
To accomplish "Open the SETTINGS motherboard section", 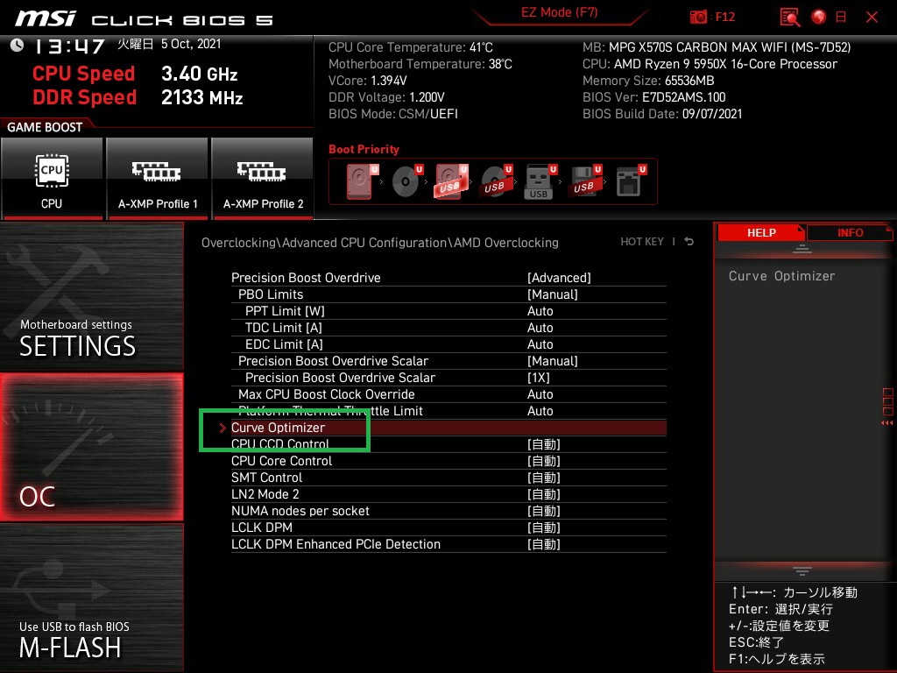I will click(x=91, y=296).
